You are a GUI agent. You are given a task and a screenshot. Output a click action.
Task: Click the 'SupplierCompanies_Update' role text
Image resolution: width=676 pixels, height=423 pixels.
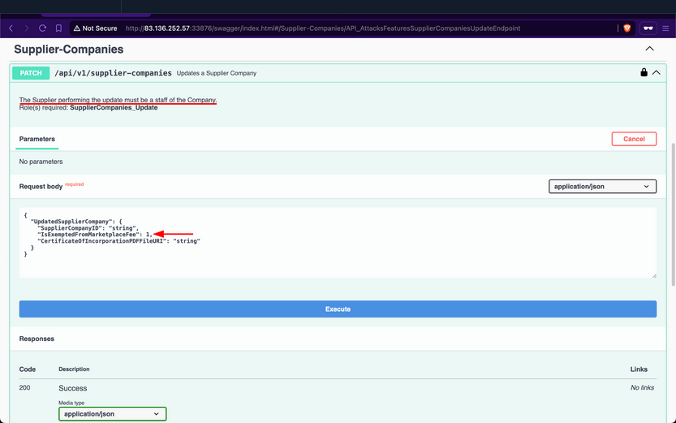coord(114,107)
